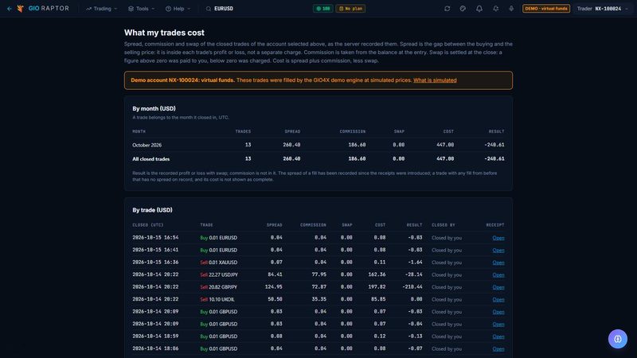Open the Trading menu
This screenshot has width=637, height=358.
[102, 9]
